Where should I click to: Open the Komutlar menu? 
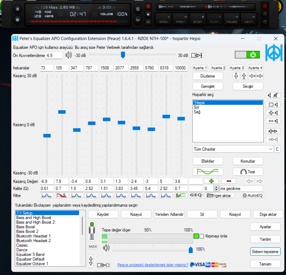pyautogui.click(x=248, y=161)
